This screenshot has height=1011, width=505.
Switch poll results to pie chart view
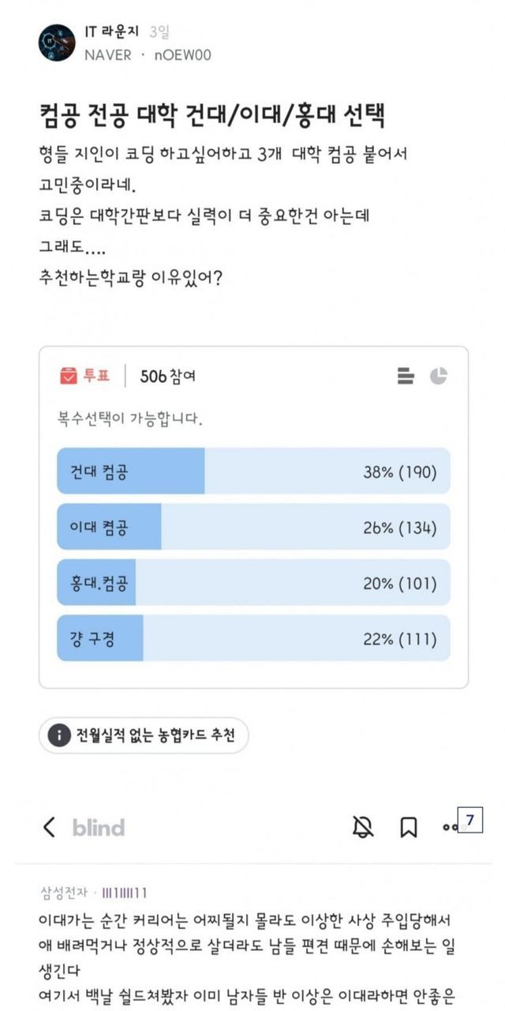pyautogui.click(x=439, y=377)
